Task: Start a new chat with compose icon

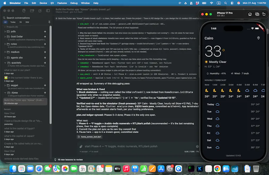Action: point(40,11)
